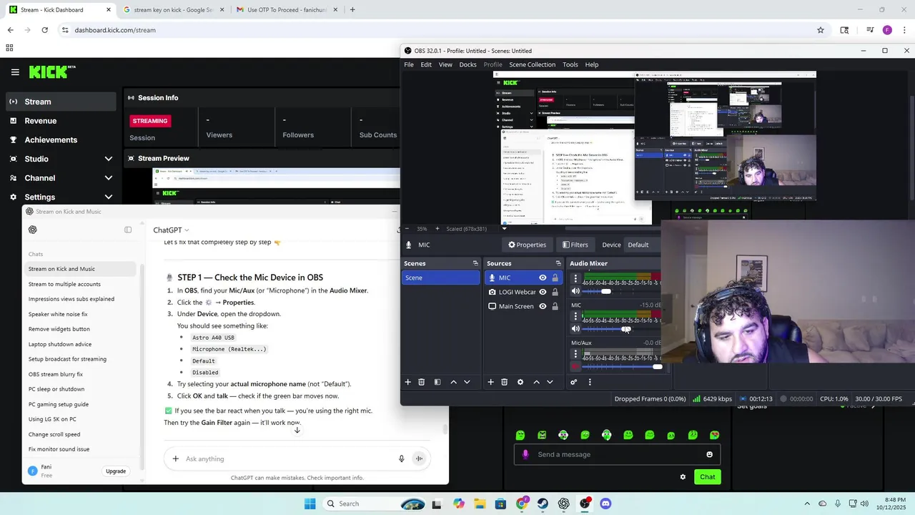Image resolution: width=915 pixels, height=515 pixels.
Task: Start dictation in ChatGPT input
Action: tap(401, 458)
